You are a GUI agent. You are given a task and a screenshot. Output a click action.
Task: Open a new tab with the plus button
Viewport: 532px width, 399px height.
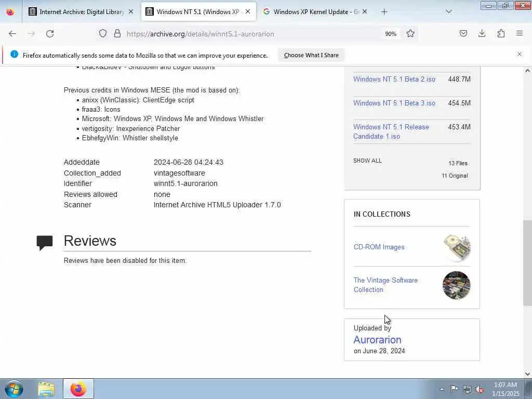point(384,12)
